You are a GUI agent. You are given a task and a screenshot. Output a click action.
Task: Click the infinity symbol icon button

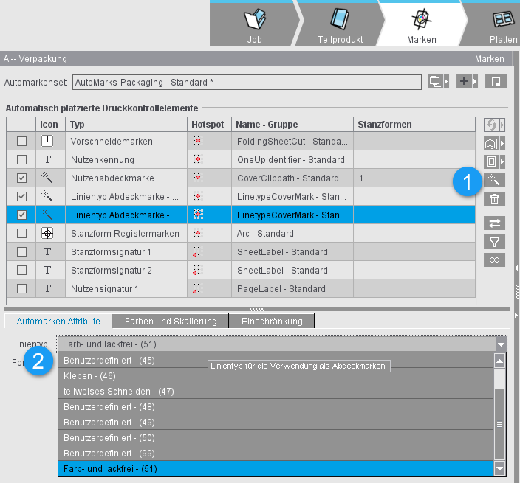494,260
